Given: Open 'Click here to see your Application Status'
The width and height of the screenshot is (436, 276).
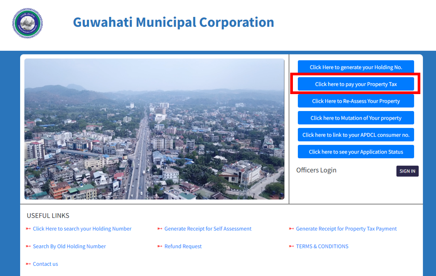Looking at the screenshot, I should click(356, 152).
